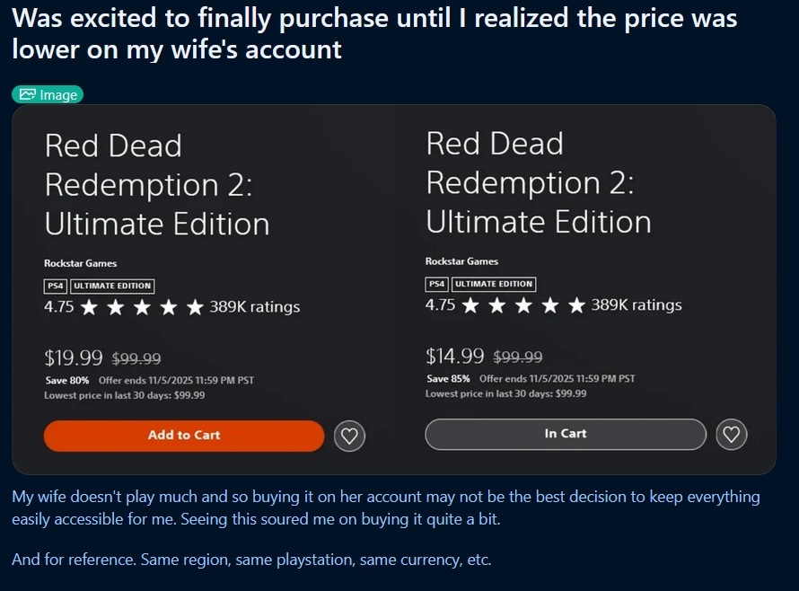799x591 pixels.
Task: Click first star in $19.99 listing rating
Action: (89, 307)
